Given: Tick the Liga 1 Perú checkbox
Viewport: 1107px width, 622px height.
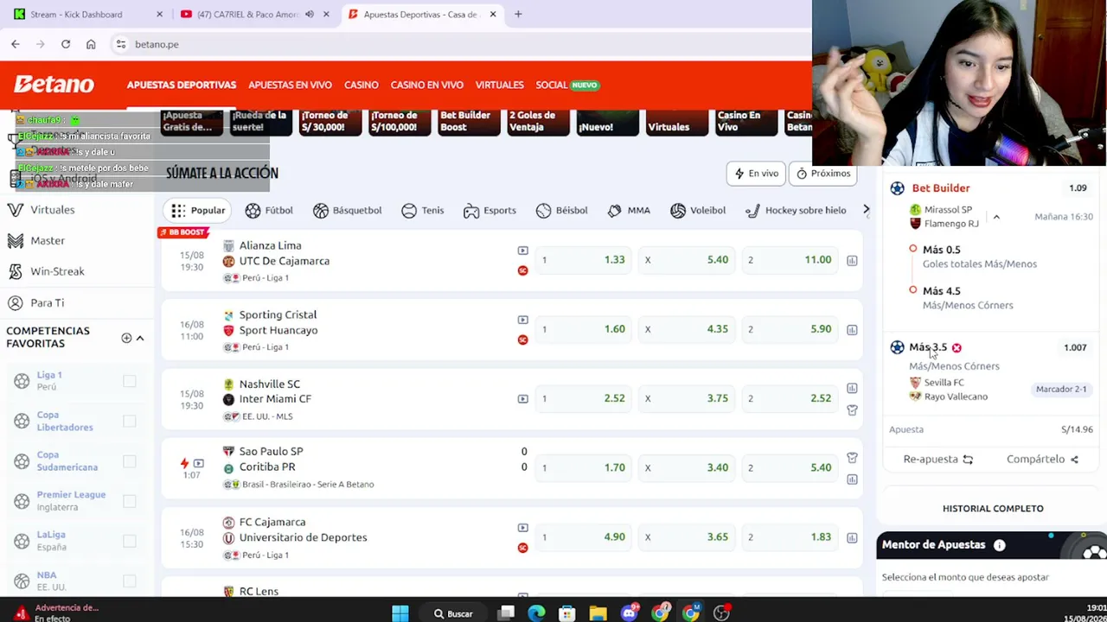Looking at the screenshot, I should click(129, 381).
